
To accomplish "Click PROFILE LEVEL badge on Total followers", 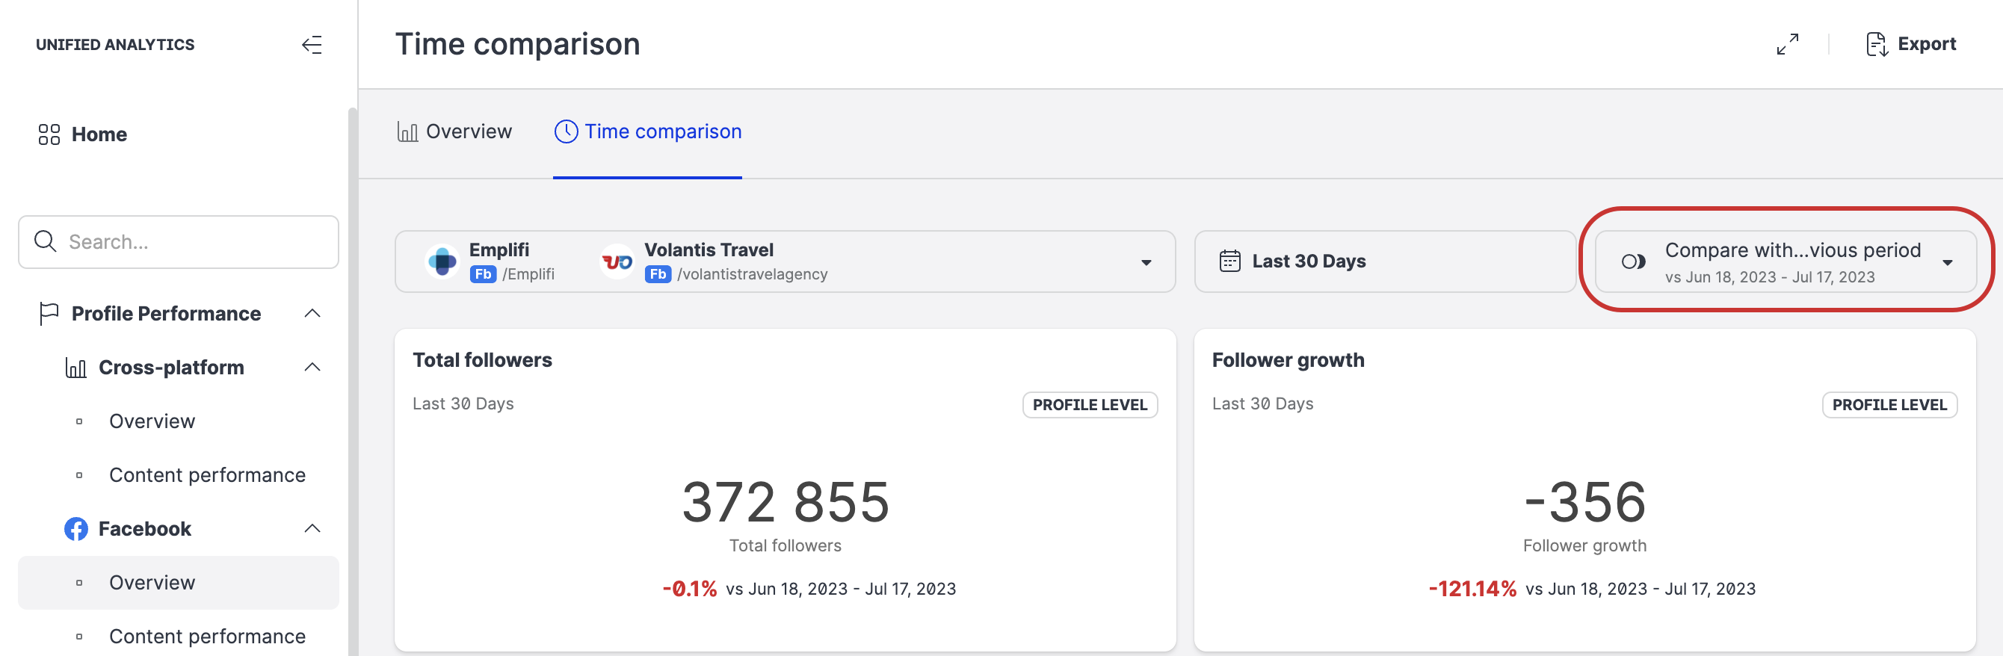I will pyautogui.click(x=1089, y=405).
